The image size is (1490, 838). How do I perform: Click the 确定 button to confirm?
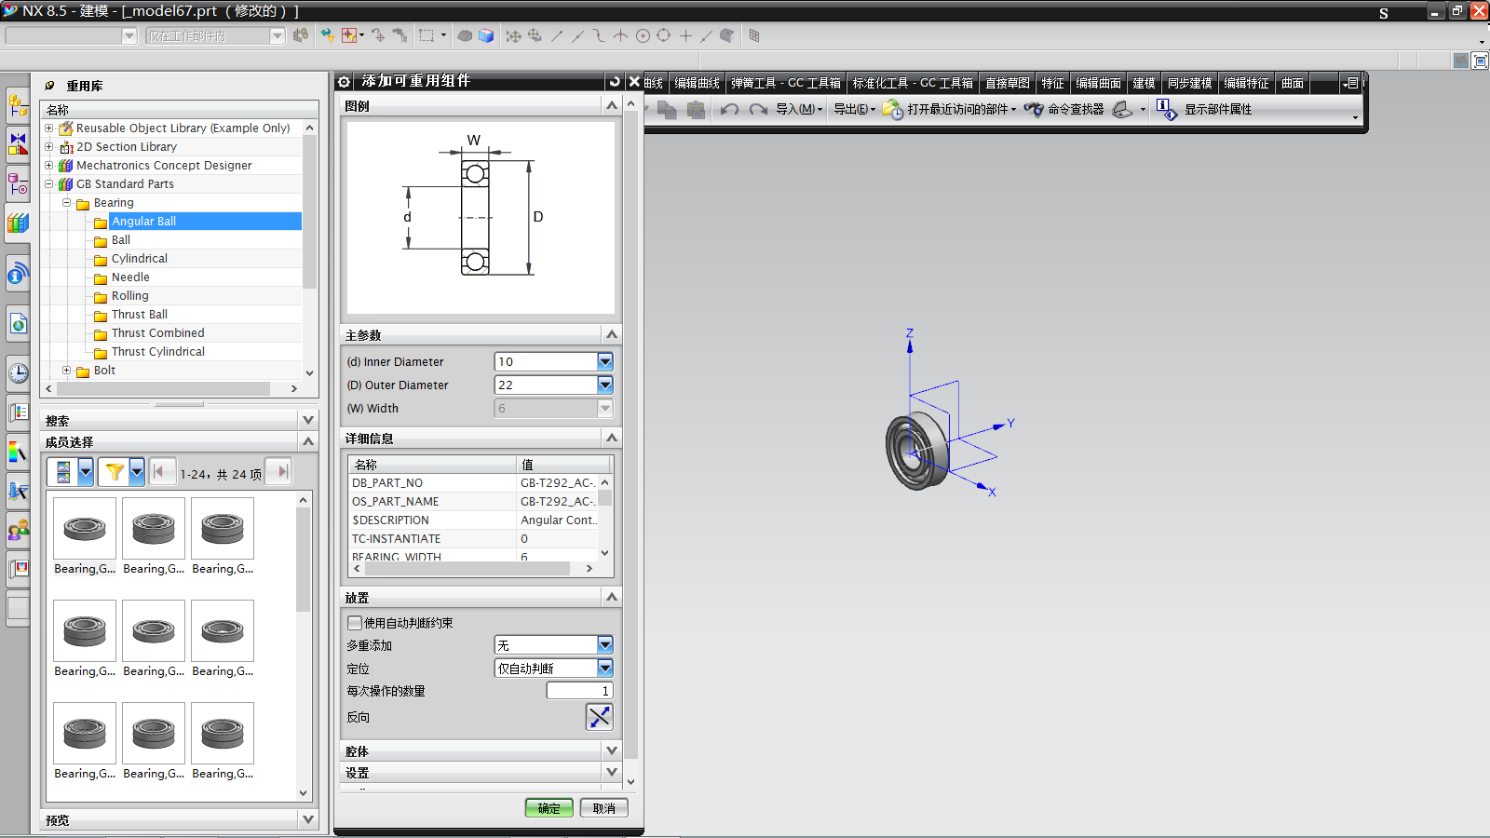pos(549,807)
